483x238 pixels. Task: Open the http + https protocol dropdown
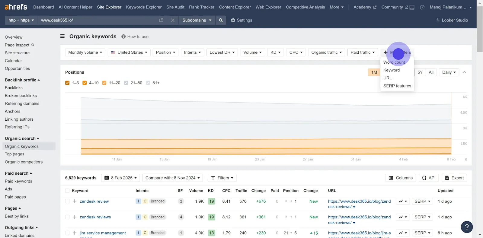[x=21, y=20]
